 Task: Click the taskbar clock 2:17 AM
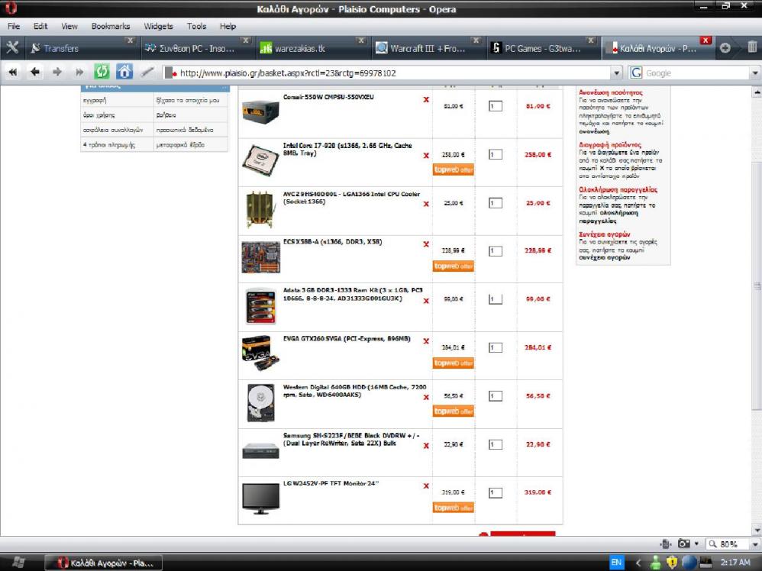point(735,563)
